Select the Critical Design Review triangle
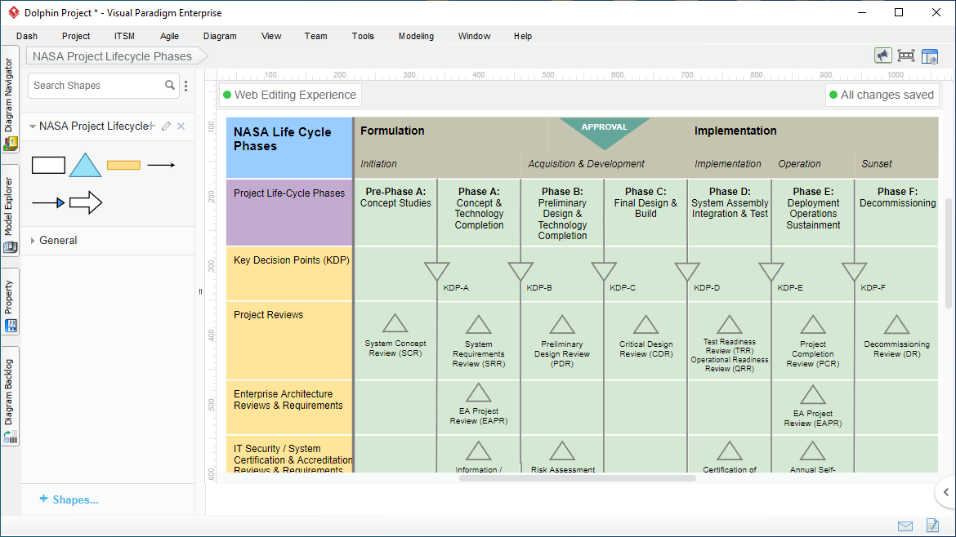Viewport: 956px width, 537px height. point(646,325)
